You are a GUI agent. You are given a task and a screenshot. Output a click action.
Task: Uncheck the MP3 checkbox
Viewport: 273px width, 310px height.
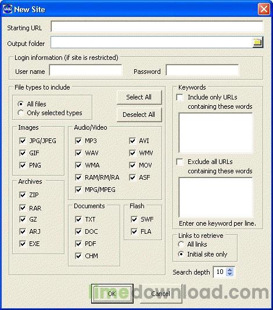coord(78,141)
